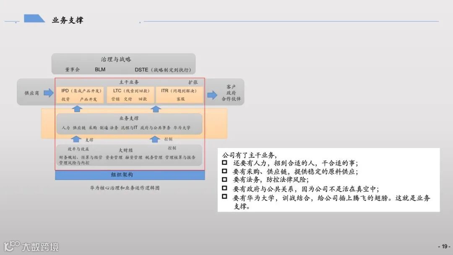
Task: Click the 主干业务 heading
Action: coord(129,82)
